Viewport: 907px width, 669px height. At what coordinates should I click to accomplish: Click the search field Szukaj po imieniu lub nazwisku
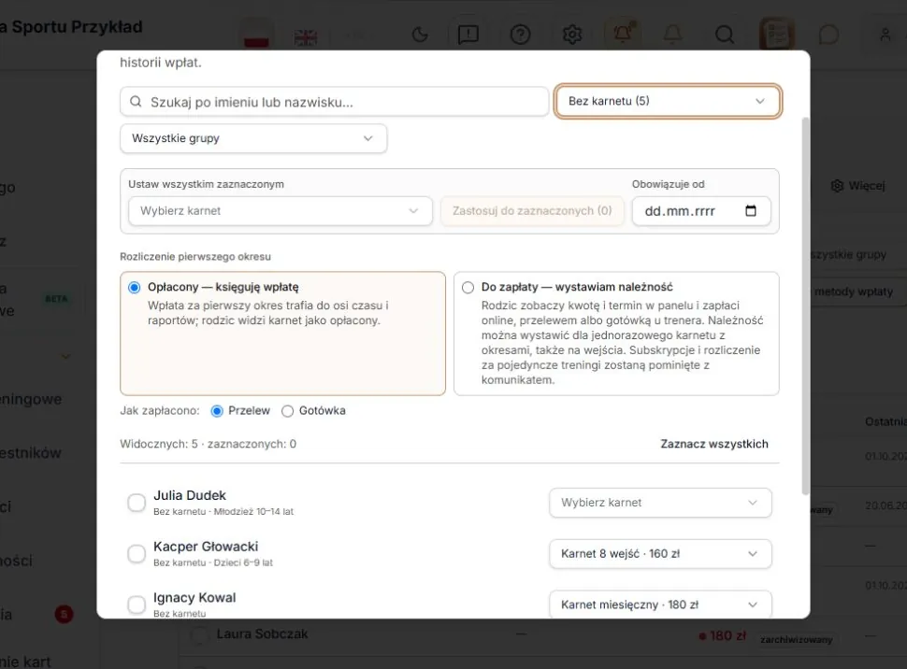335,102
